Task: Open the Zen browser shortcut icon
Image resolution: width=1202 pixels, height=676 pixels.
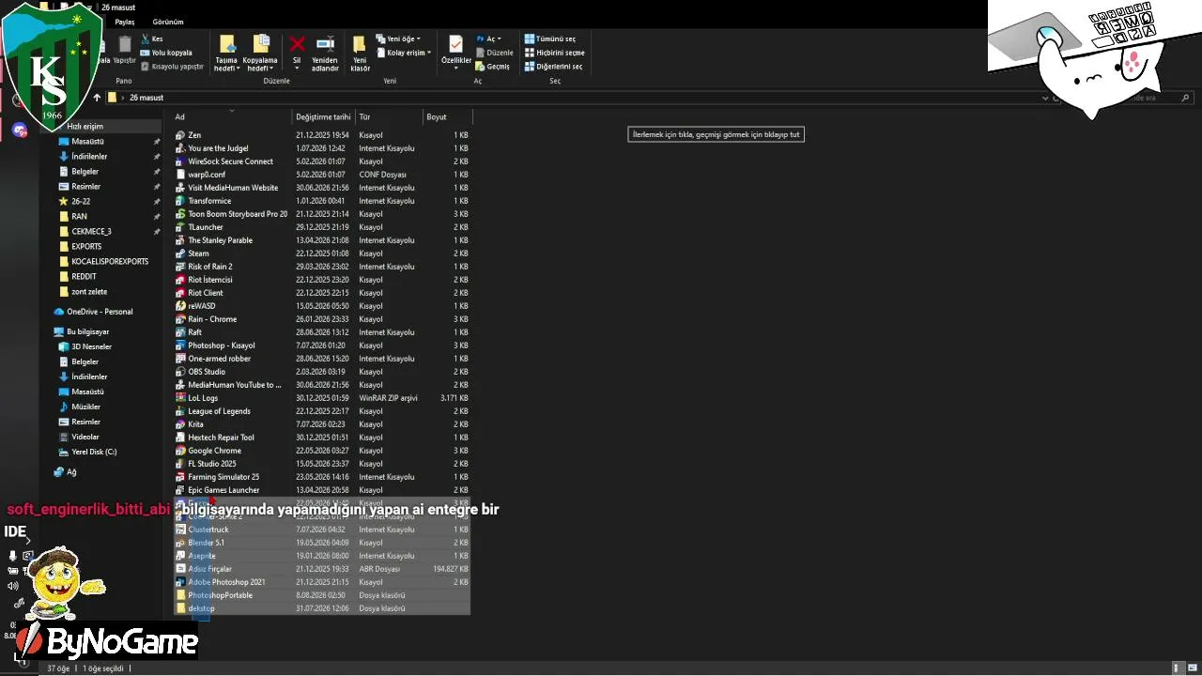Action: [x=181, y=135]
